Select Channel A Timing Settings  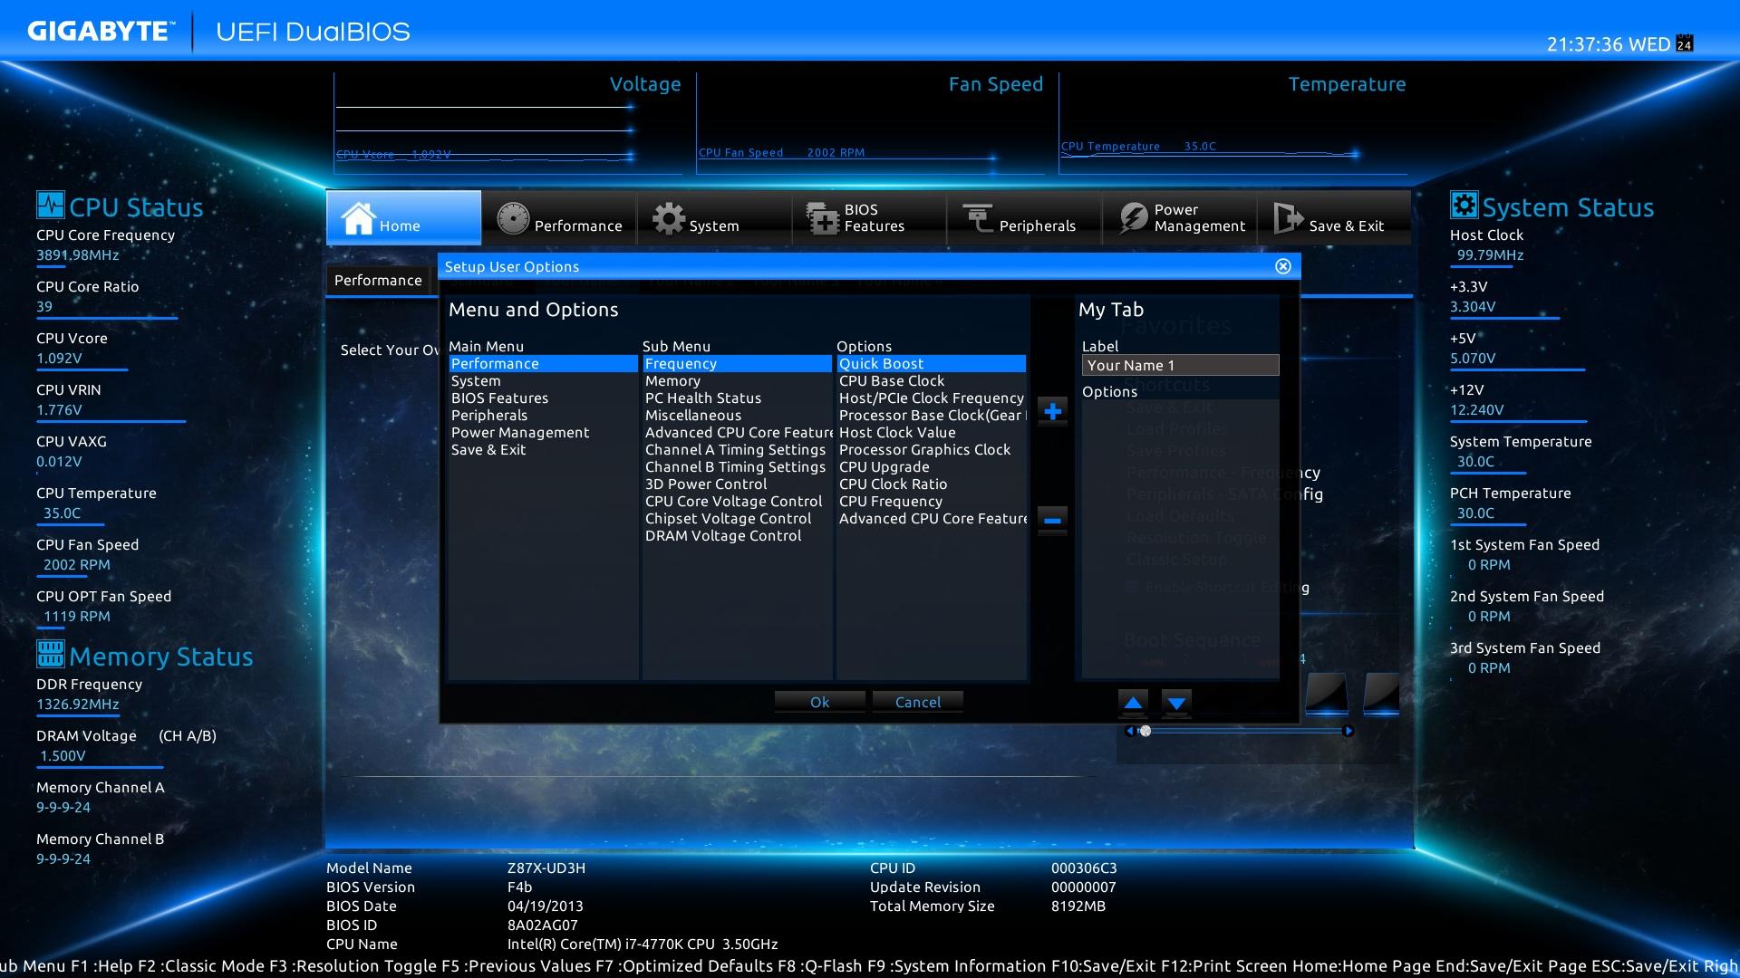[x=737, y=450]
